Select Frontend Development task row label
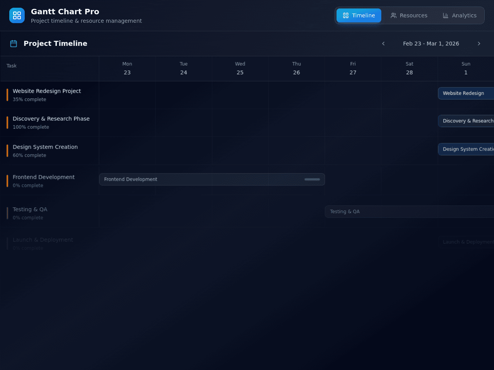The width and height of the screenshot is (494, 370). tap(44, 177)
